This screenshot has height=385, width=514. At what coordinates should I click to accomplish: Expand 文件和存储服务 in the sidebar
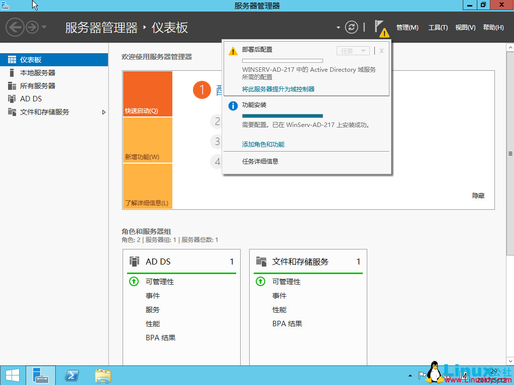tap(104, 112)
